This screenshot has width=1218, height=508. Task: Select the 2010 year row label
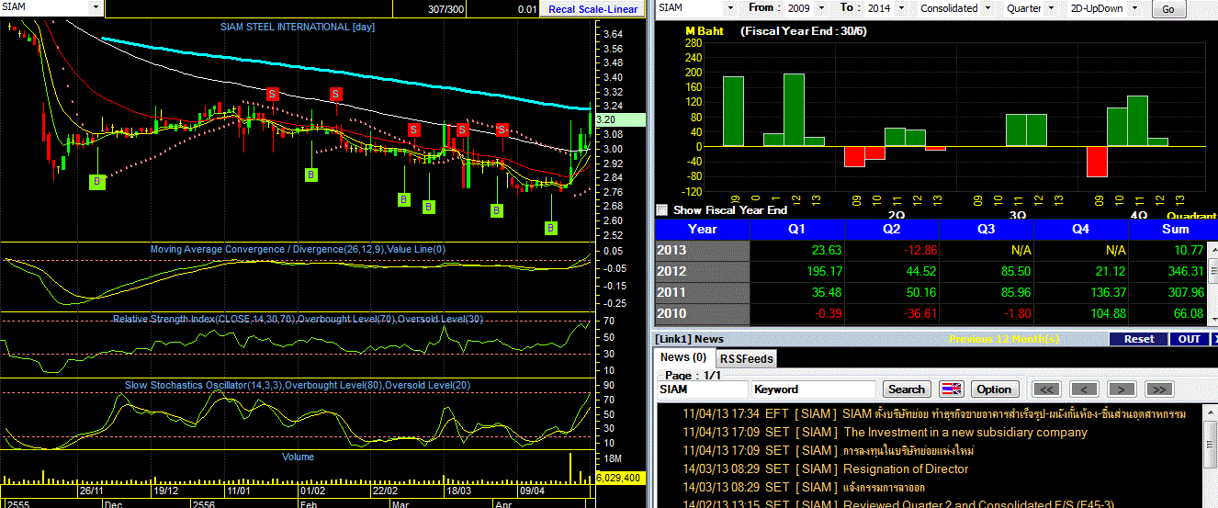703,314
